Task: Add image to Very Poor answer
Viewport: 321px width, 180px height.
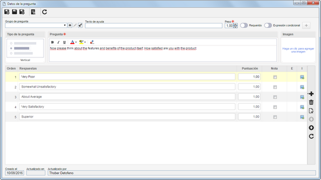Action: [x=302, y=77]
